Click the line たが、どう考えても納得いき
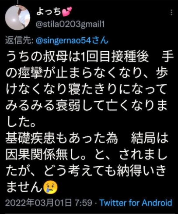Screen dimensions: 178x214 point(86,171)
